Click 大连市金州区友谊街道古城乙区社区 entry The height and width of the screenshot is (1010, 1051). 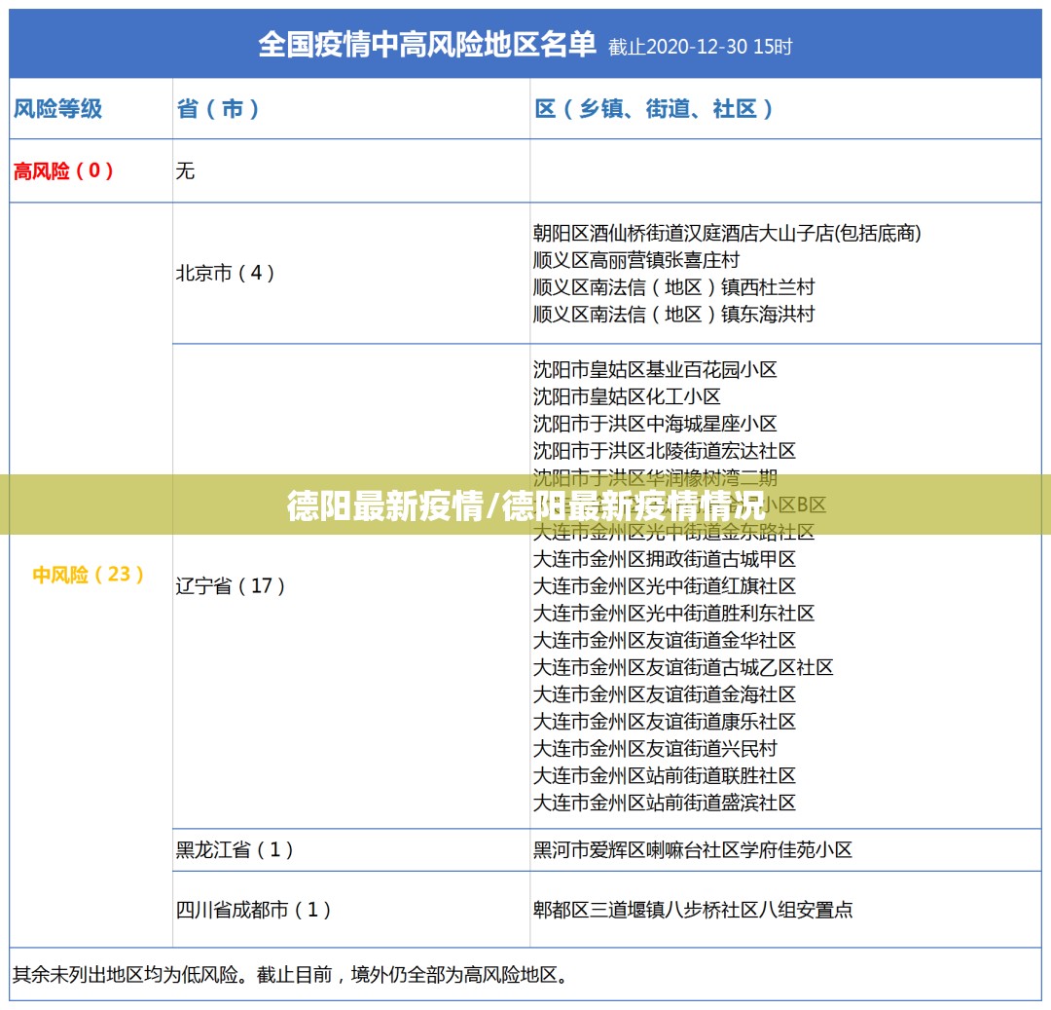(x=683, y=667)
